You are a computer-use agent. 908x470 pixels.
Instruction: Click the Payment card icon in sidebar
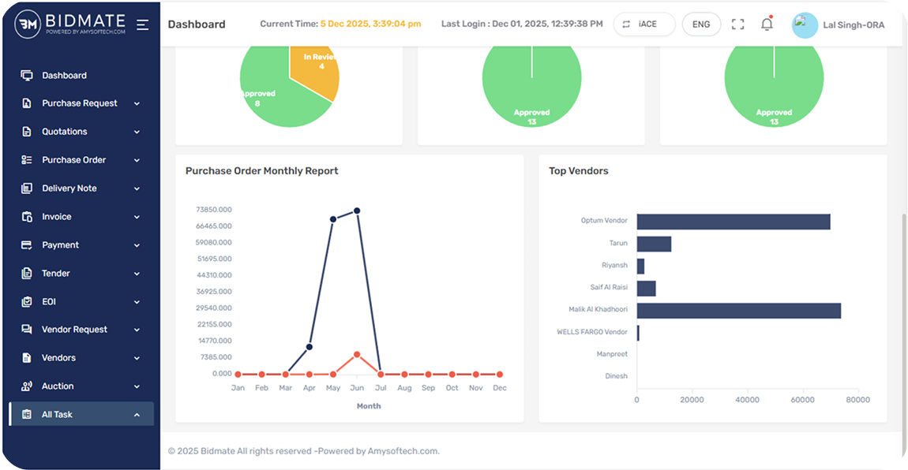[27, 245]
